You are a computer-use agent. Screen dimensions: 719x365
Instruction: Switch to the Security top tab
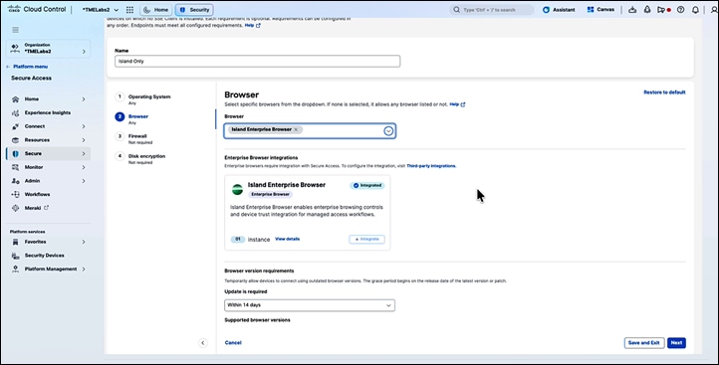[194, 10]
